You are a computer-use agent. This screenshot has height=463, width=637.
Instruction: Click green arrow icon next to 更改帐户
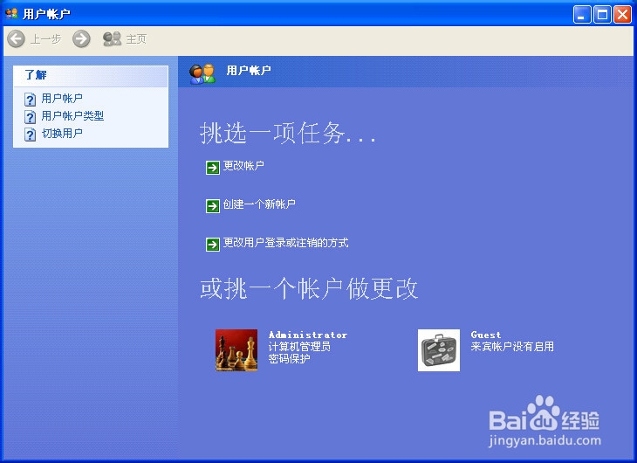pyautogui.click(x=212, y=167)
